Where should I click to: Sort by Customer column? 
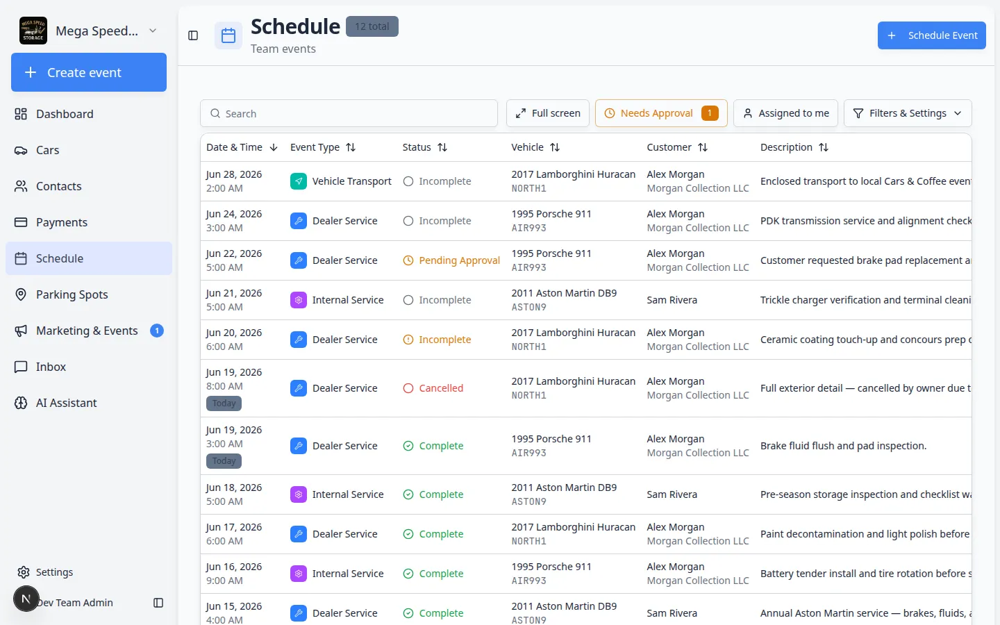677,147
